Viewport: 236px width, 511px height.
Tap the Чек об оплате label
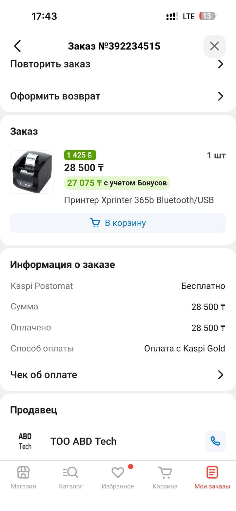click(44, 375)
